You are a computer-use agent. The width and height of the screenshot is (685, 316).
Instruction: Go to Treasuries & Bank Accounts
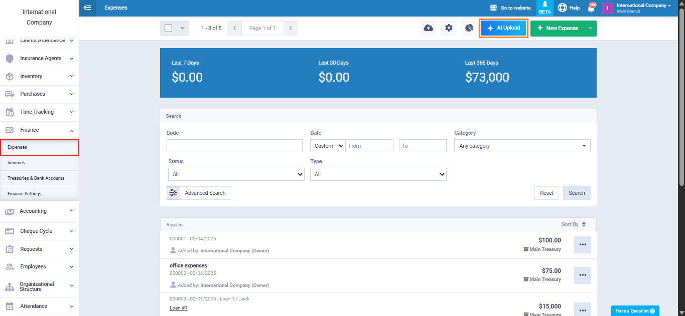[36, 178]
